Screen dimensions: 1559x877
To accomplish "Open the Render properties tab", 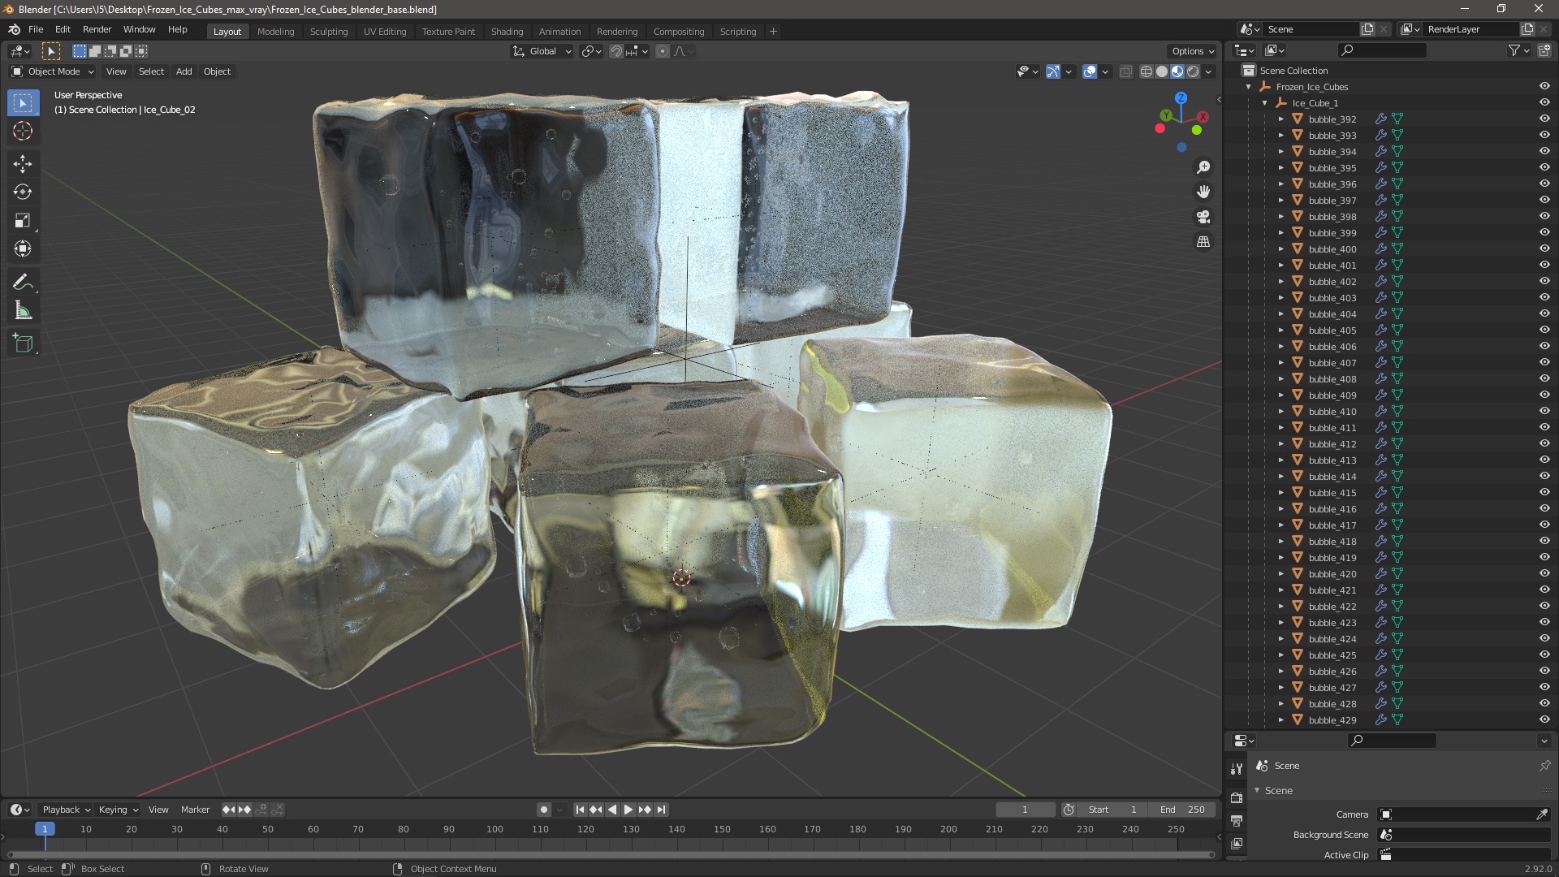I will tap(1237, 797).
